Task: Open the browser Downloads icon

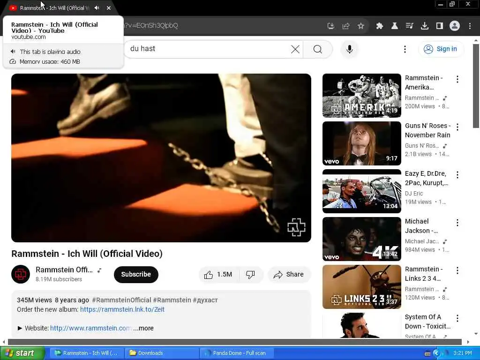Action: tap(425, 26)
